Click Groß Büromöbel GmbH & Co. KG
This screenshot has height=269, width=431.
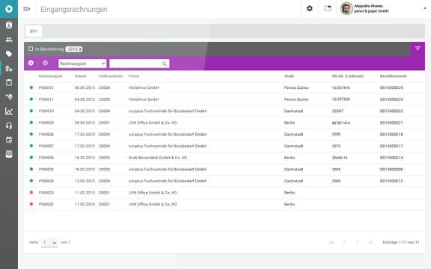tap(158, 158)
